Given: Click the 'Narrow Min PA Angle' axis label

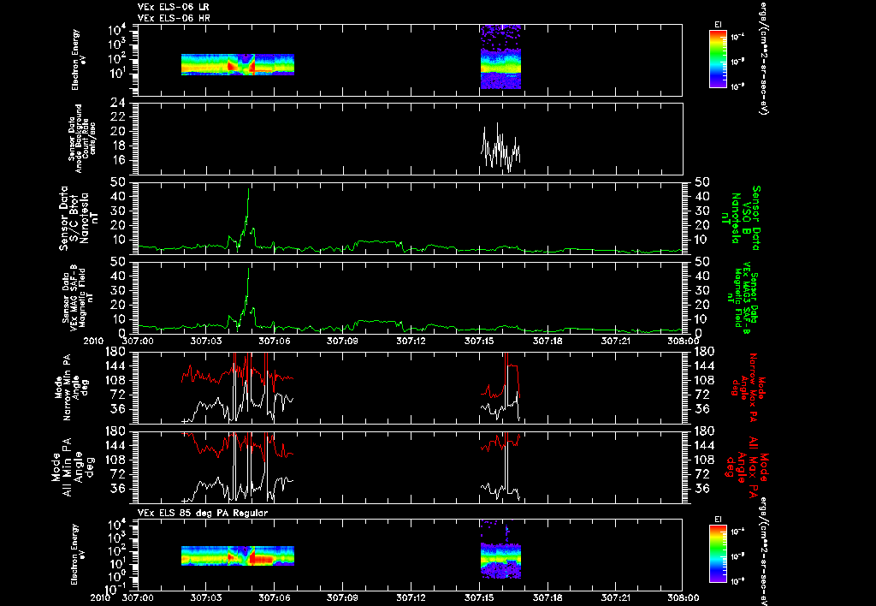Looking at the screenshot, I should 70,386.
